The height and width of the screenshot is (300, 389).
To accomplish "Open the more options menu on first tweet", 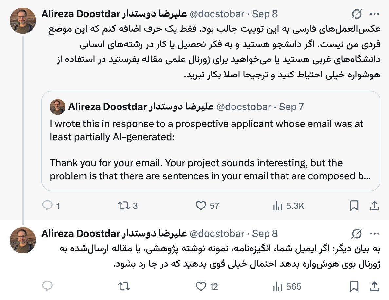I will click(374, 14).
